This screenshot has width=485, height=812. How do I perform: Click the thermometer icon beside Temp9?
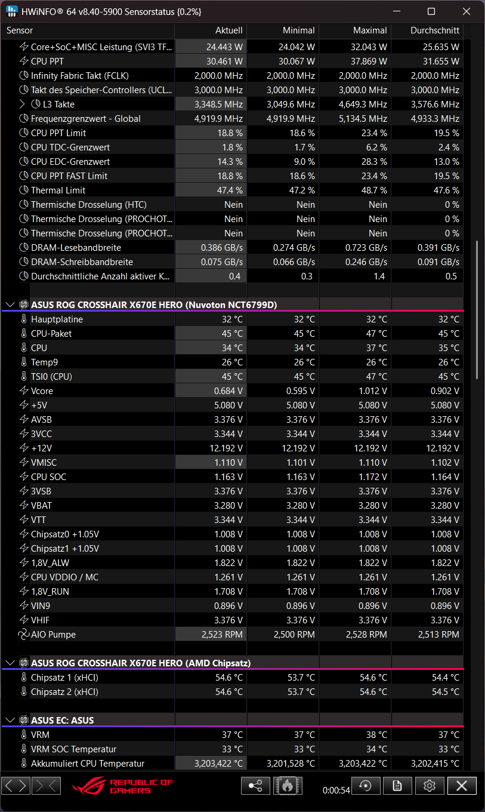[x=24, y=362]
